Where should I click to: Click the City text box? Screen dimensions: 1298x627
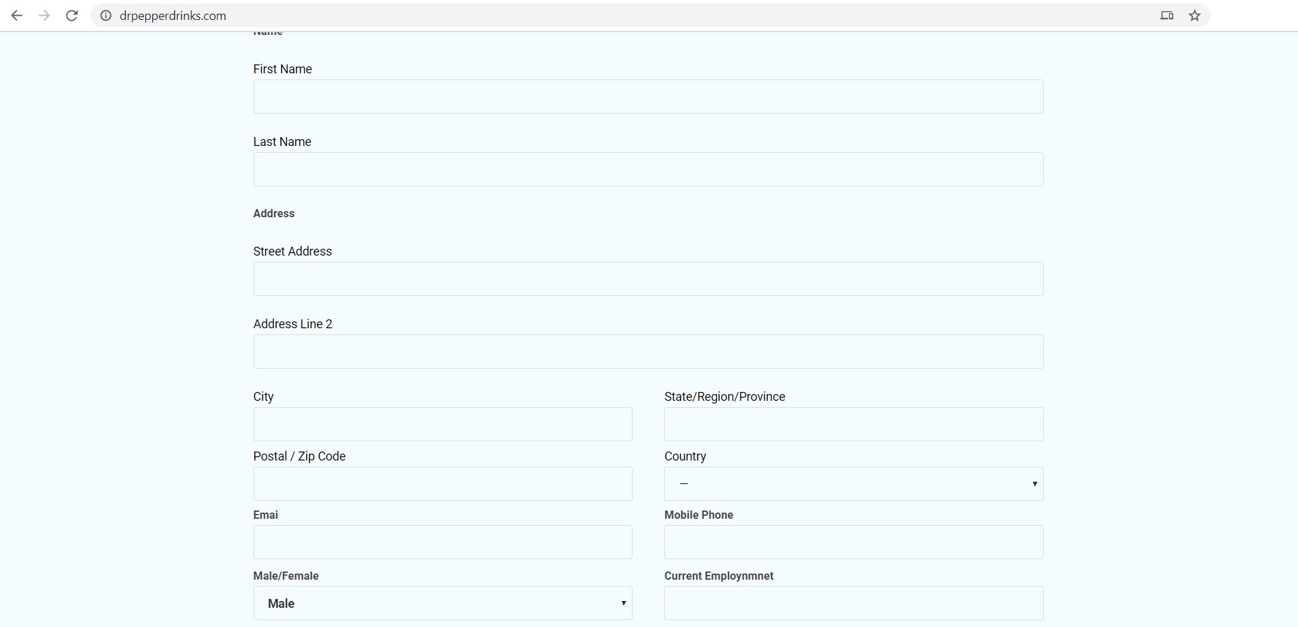(x=443, y=424)
